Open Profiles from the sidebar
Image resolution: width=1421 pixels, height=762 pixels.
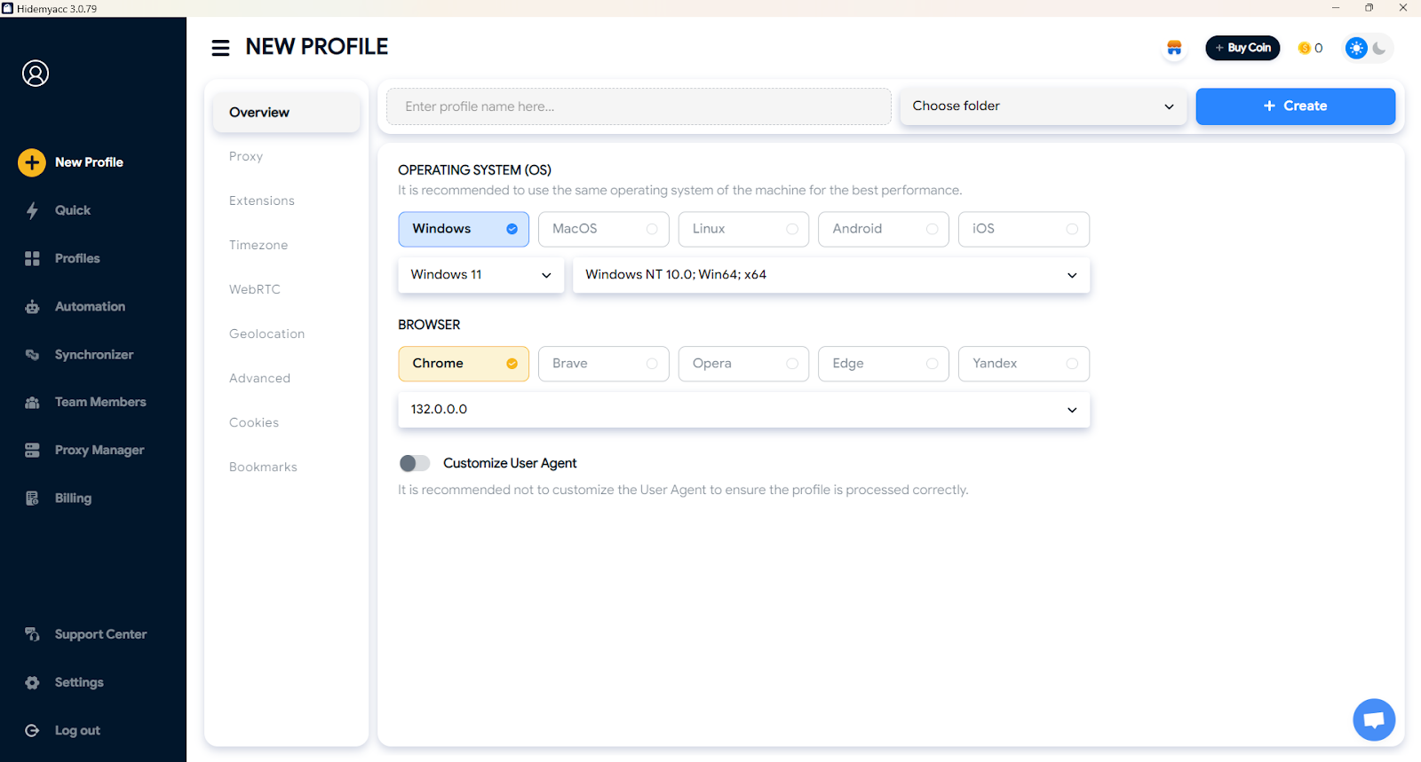tap(77, 258)
